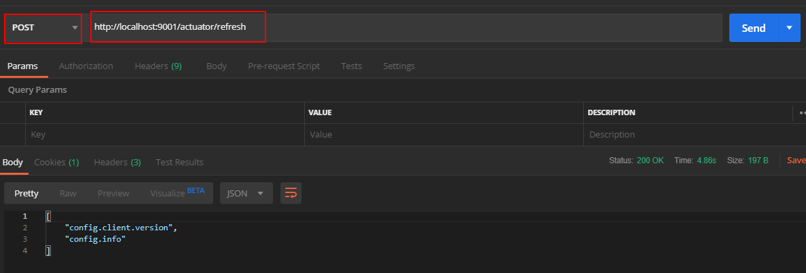Expand the Send button arrow menu

click(x=788, y=28)
